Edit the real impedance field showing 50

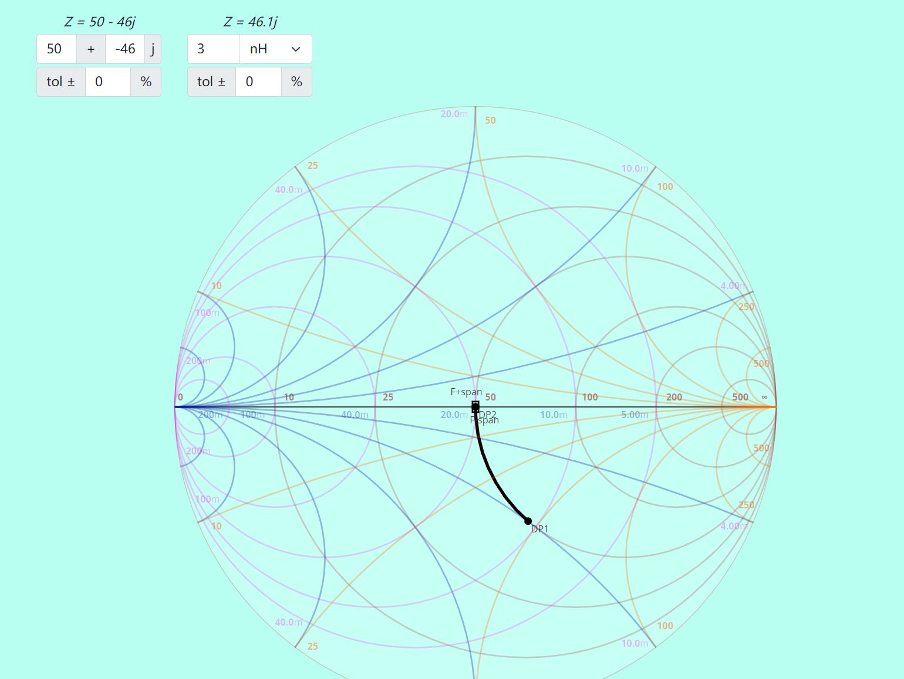(x=57, y=49)
